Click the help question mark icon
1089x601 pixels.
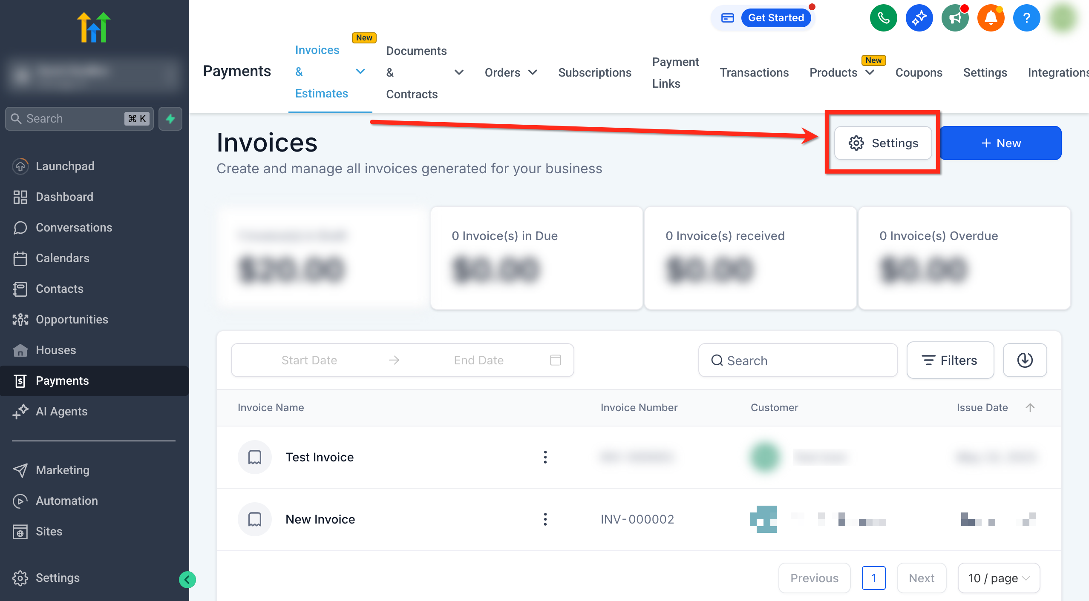(x=1026, y=18)
